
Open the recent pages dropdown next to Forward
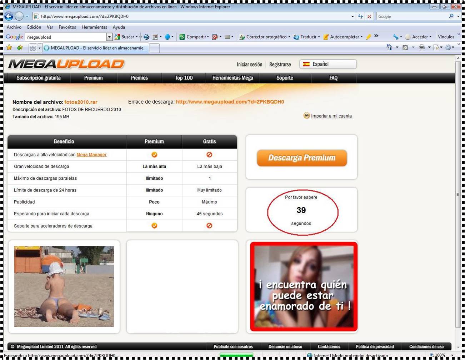[x=27, y=16]
